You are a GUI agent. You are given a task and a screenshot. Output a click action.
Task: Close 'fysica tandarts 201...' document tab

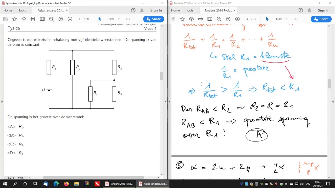point(67,10)
